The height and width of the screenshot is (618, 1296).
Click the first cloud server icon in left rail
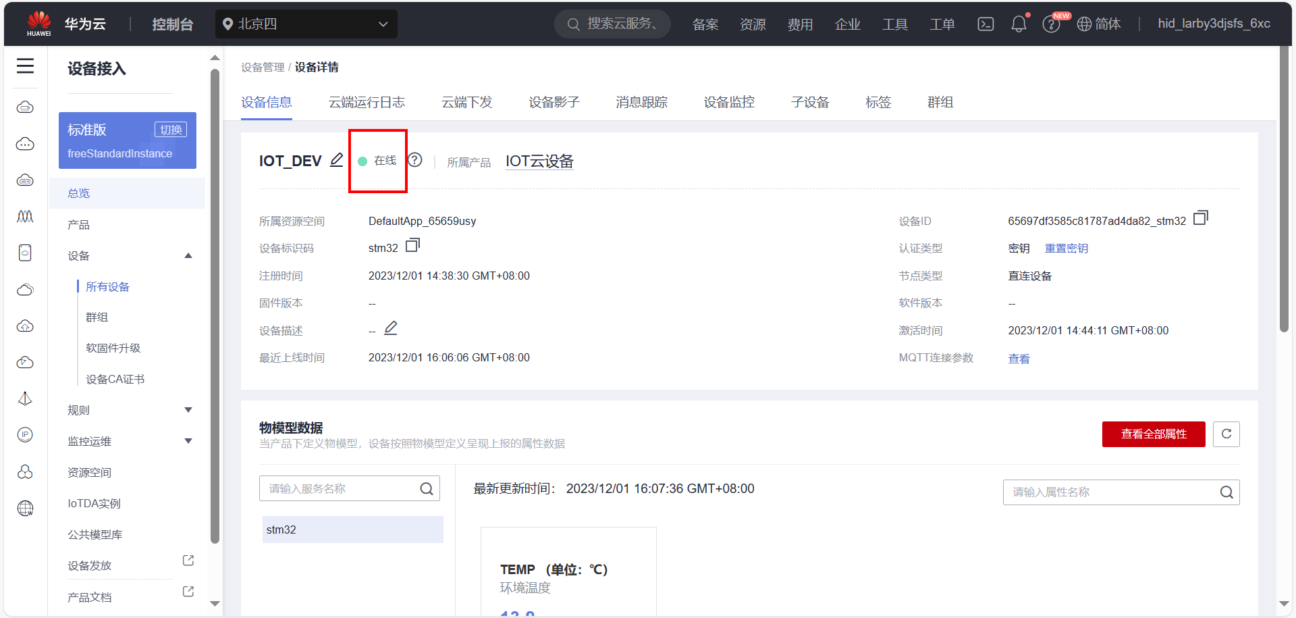click(25, 107)
